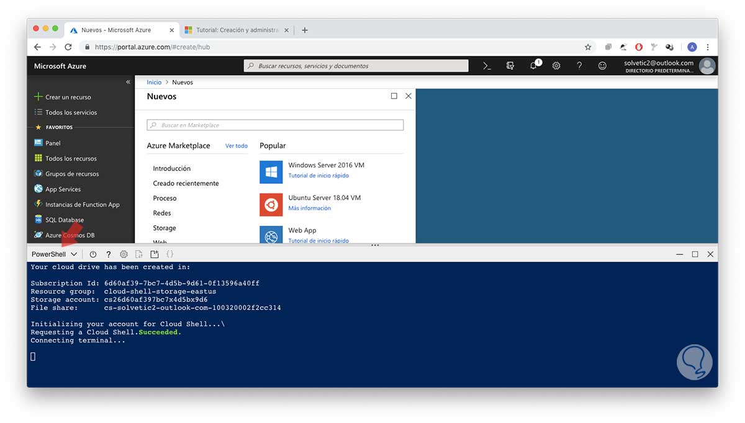Click the Inicio breadcrumb link
Viewport: 745px width, 423px height.
(x=154, y=82)
